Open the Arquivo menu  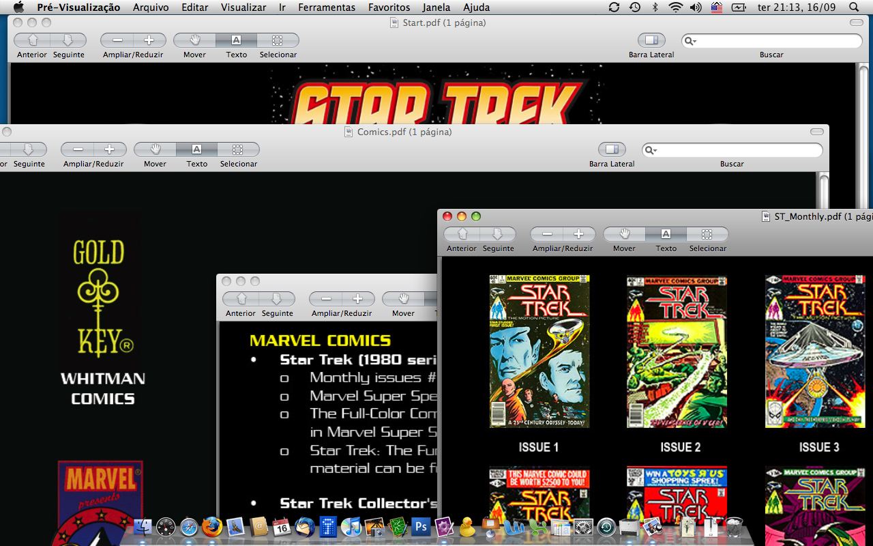[x=151, y=8]
